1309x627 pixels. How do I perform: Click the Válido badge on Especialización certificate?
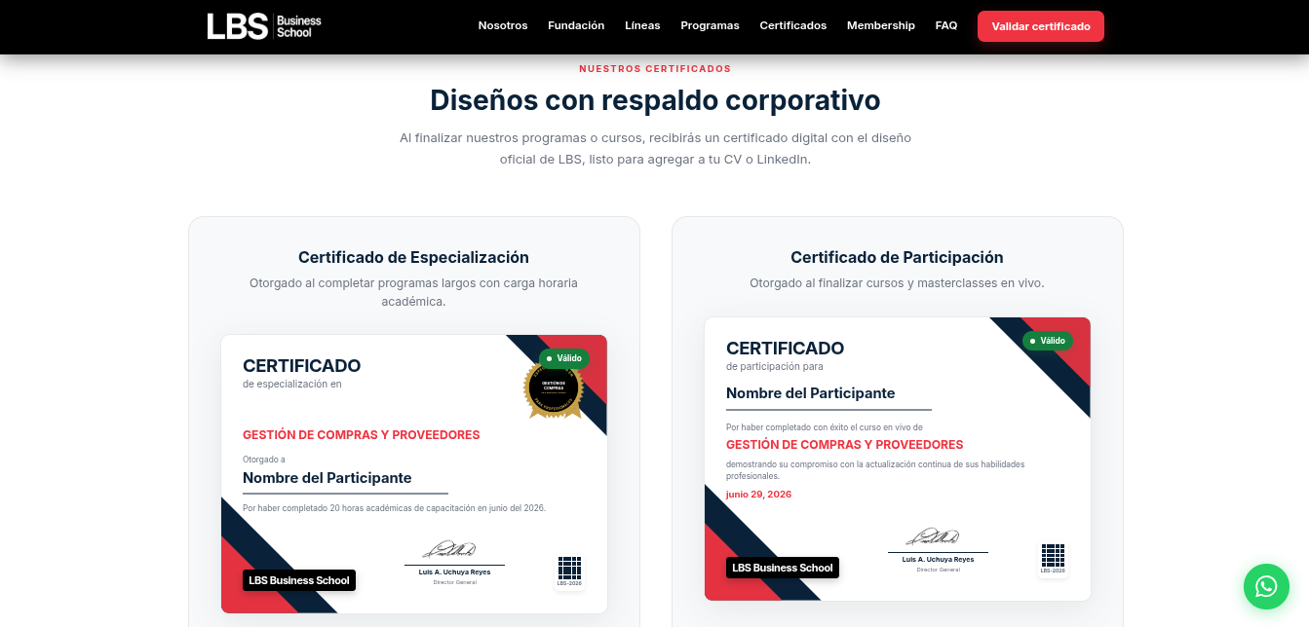pos(564,358)
